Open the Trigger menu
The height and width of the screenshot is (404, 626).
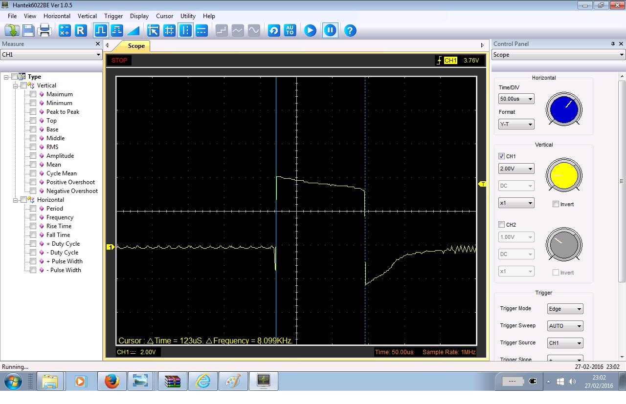pos(113,16)
